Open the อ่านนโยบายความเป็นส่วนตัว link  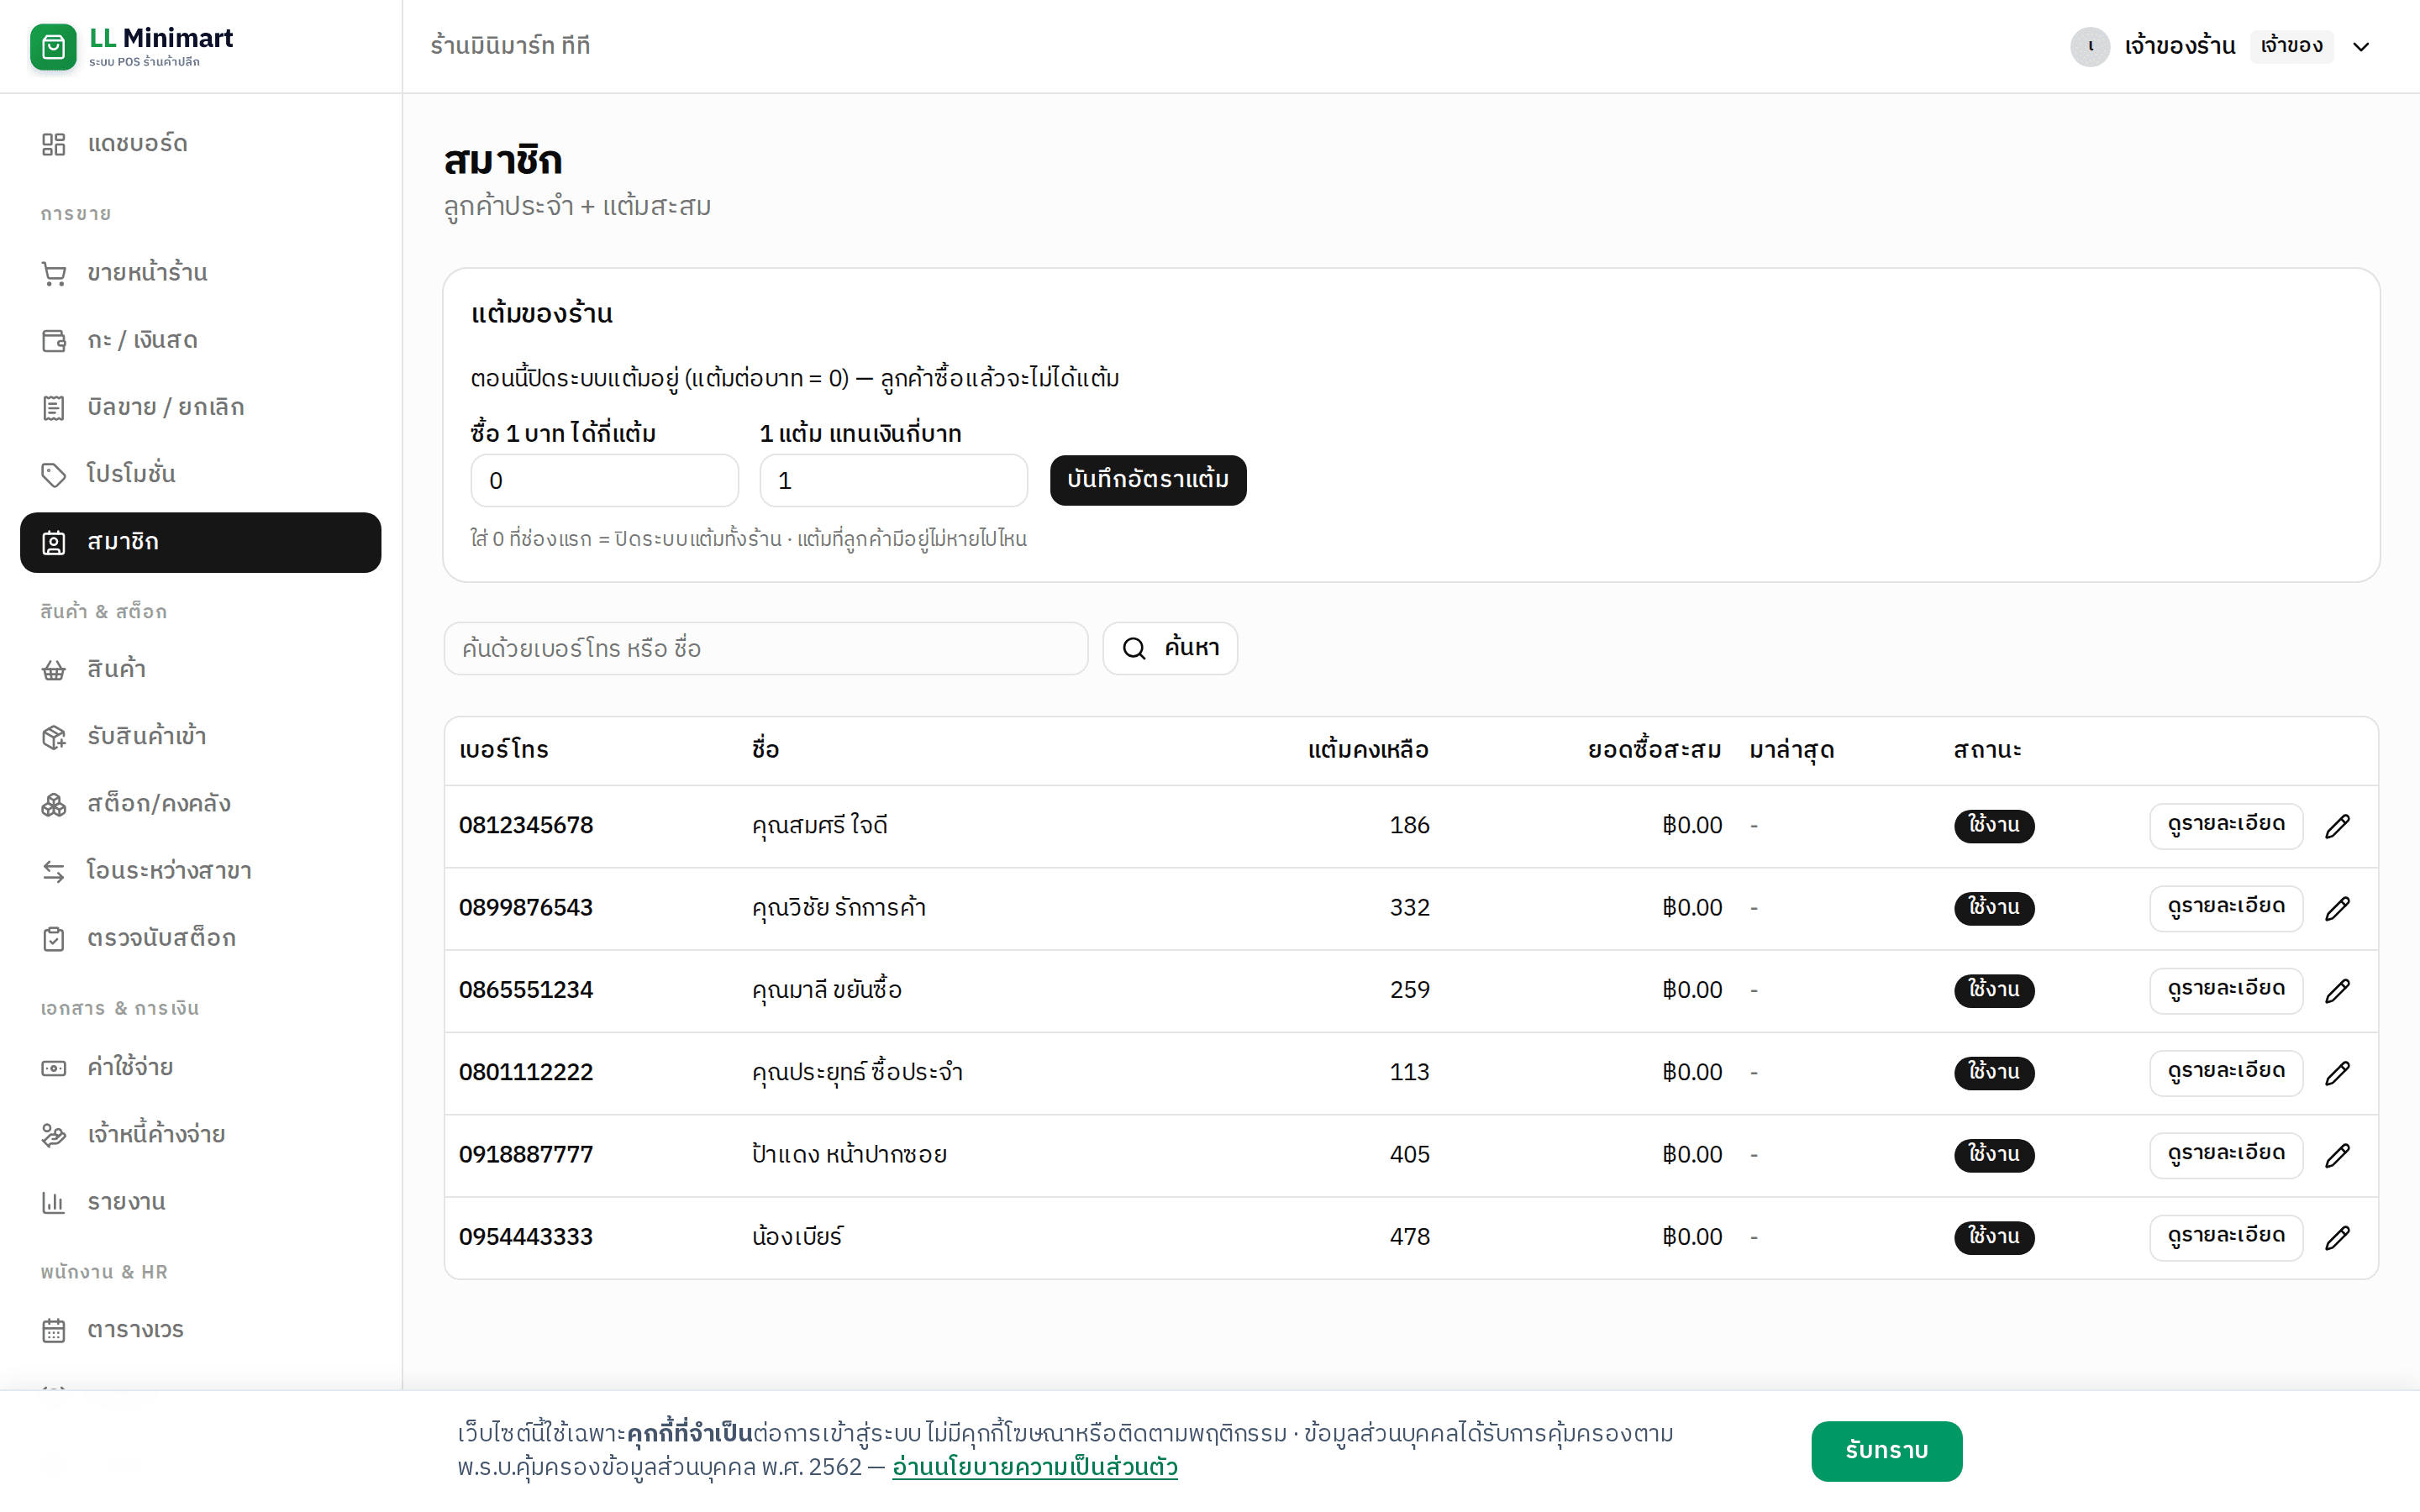[1035, 1467]
